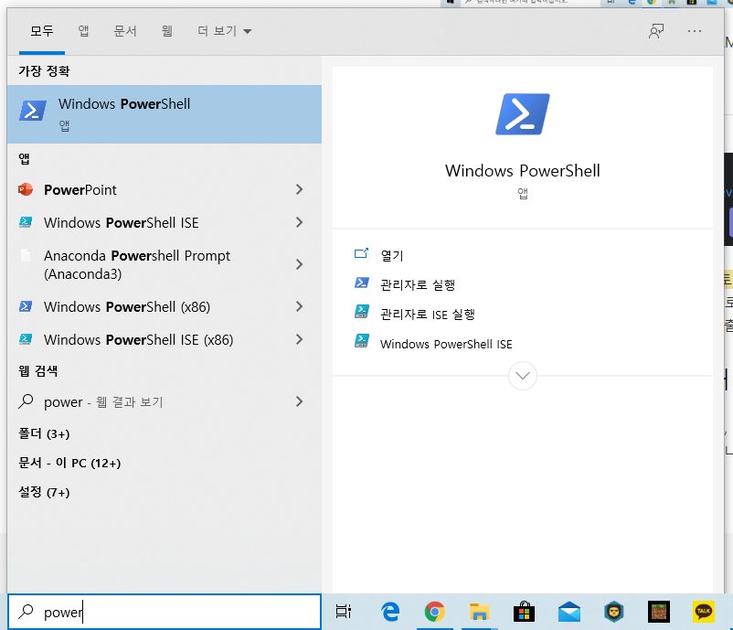Click the large PowerShell icon in preview pane
This screenshot has height=630, width=733.
click(522, 114)
